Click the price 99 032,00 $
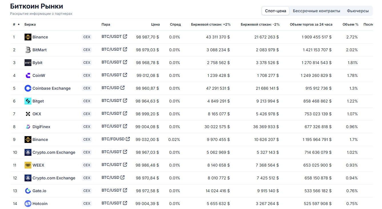The image size is (382, 209). point(147,140)
